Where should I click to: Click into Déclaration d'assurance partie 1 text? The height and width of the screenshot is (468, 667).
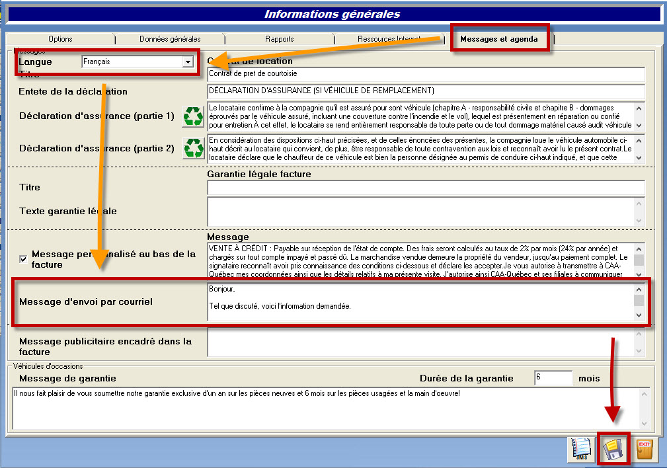420,116
